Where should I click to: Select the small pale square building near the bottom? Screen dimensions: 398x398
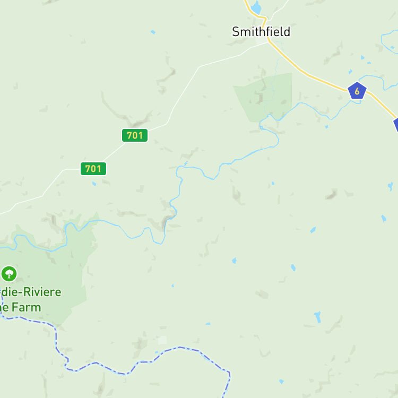(162, 340)
